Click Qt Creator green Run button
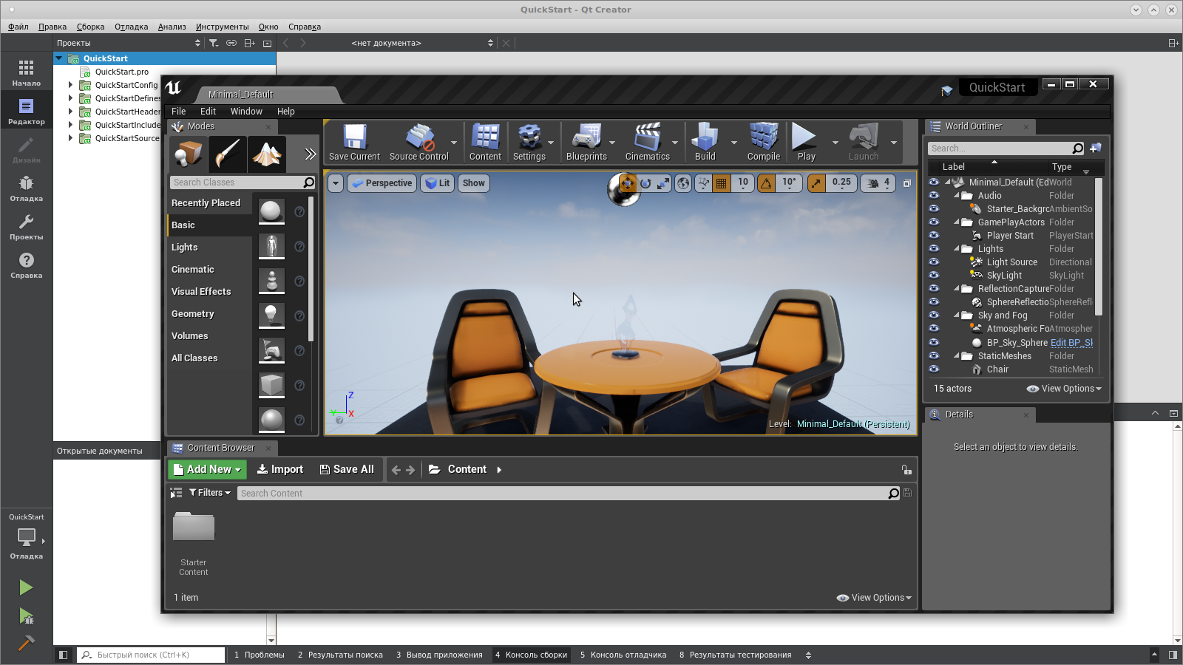 (x=26, y=587)
